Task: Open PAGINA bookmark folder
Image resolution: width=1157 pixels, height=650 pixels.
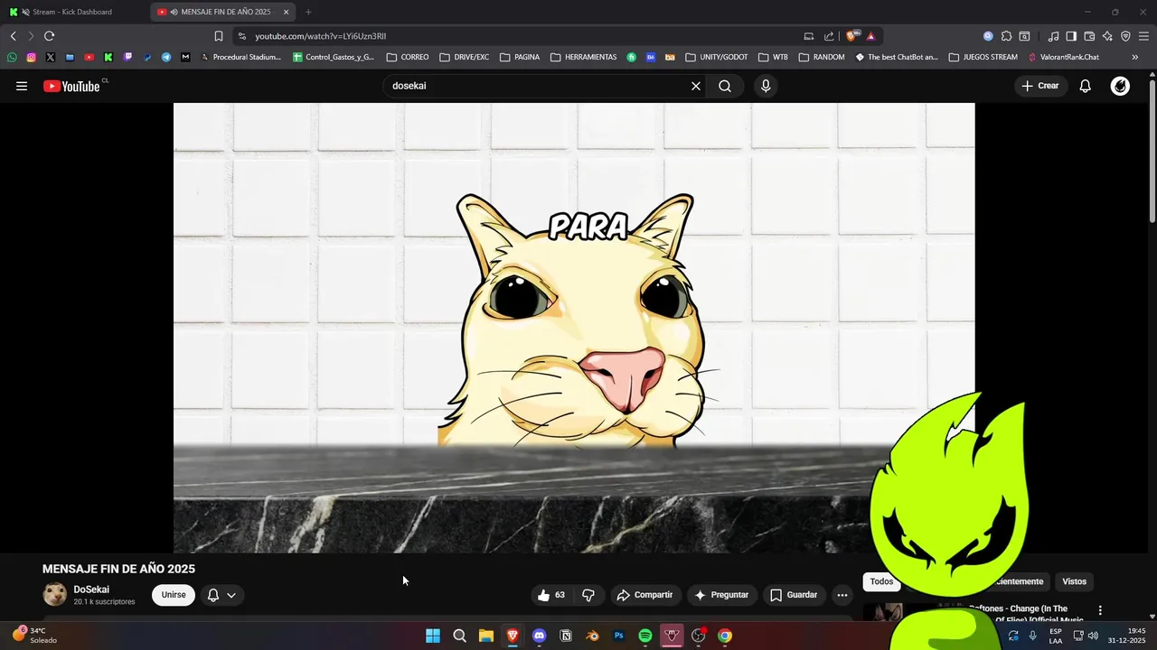Action: click(x=520, y=57)
